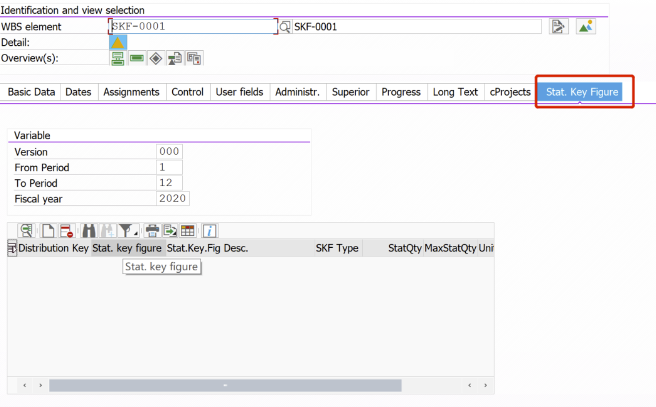The image size is (656, 407).
Task: Switch to the Basic Data tab
Action: pos(31,92)
